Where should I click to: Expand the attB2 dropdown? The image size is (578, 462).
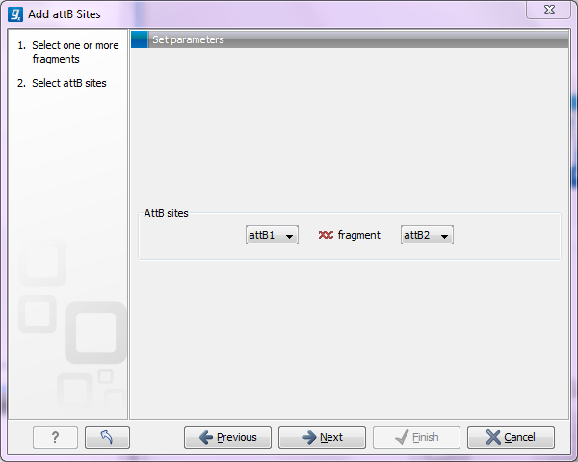427,235
